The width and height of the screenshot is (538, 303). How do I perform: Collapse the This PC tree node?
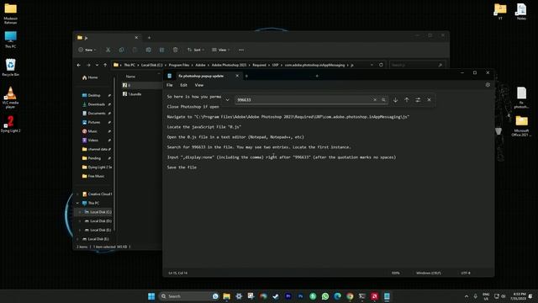click(77, 203)
